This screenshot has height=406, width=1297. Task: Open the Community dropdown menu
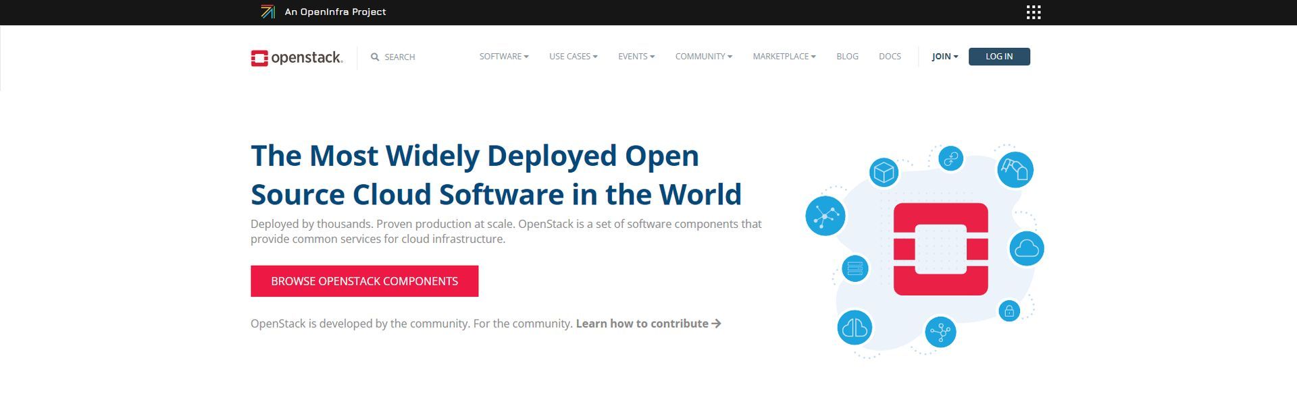[703, 57]
